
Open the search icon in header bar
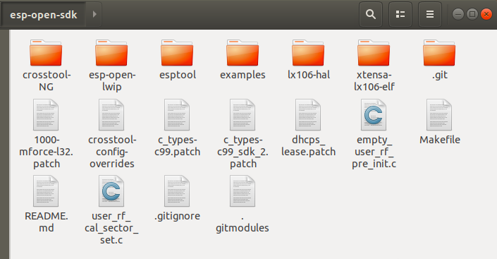[371, 14]
